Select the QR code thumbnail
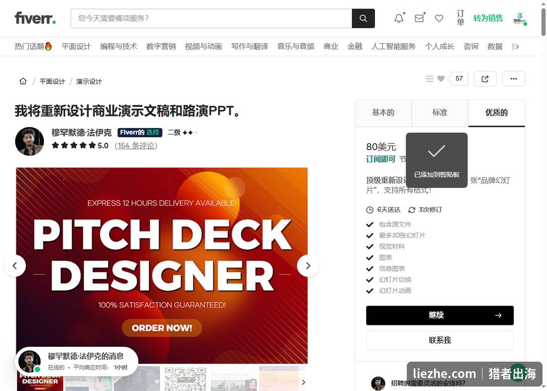The height and width of the screenshot is (391, 547). tap(185, 379)
